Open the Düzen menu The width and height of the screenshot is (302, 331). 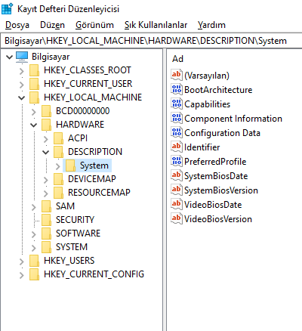click(x=52, y=25)
